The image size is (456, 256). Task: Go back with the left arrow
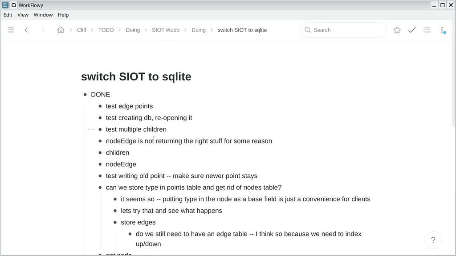(26, 30)
